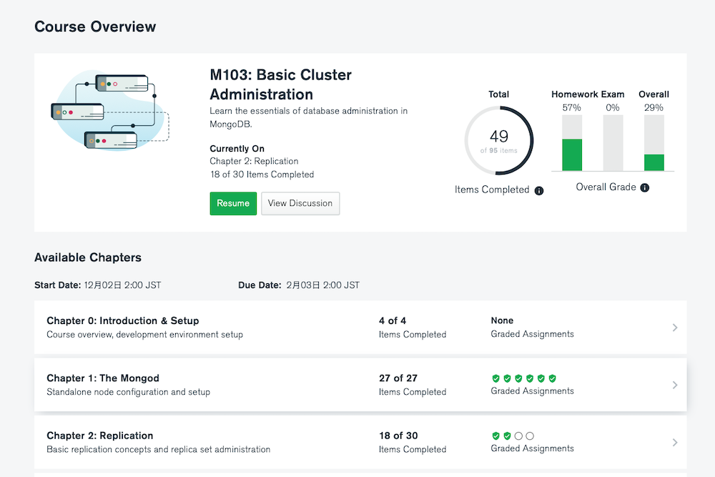Click '4 of 4' items count
The width and height of the screenshot is (715, 477).
(392, 320)
